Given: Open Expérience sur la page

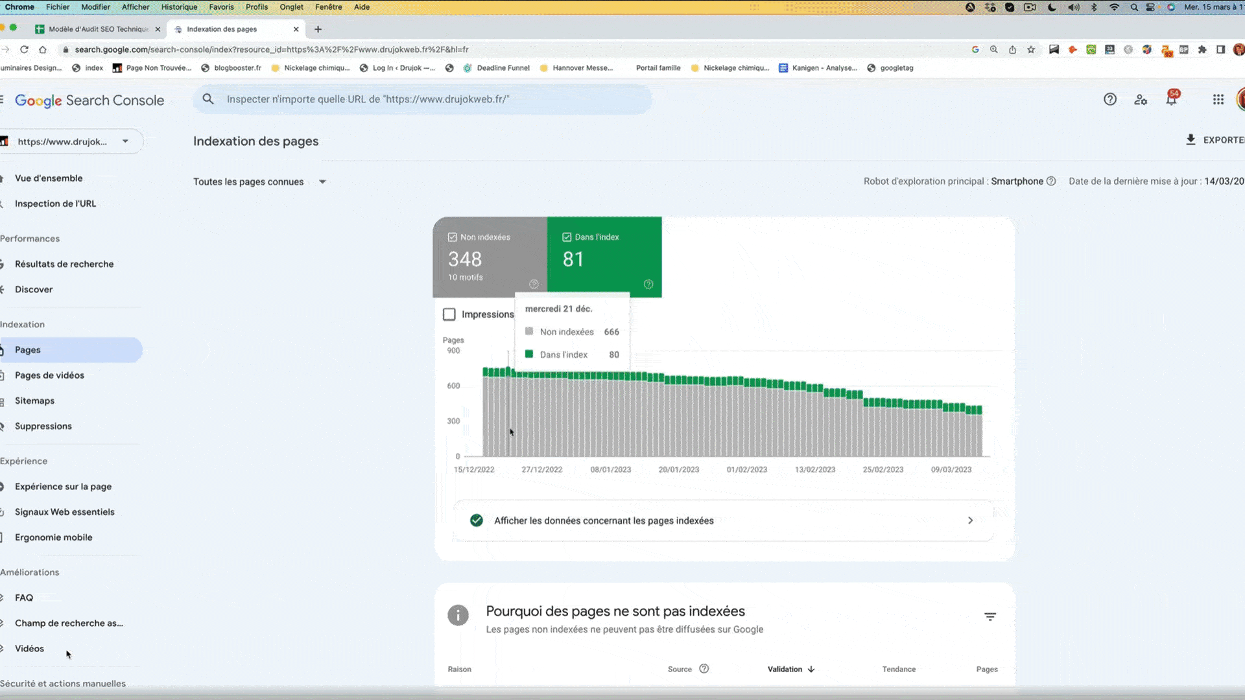Looking at the screenshot, I should [63, 487].
